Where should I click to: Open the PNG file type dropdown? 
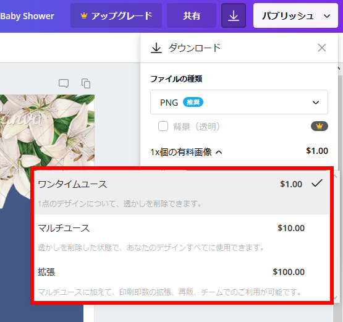click(239, 102)
